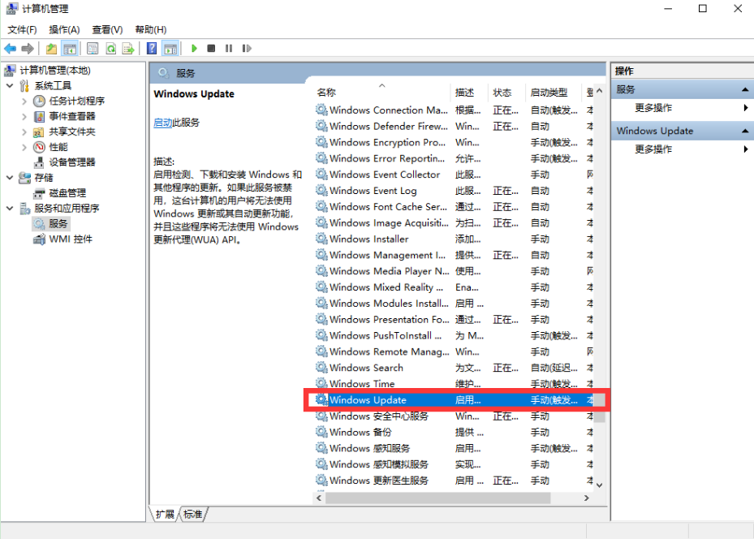Click the Up one level folder icon
Screen dimensions: 754x539
point(51,49)
